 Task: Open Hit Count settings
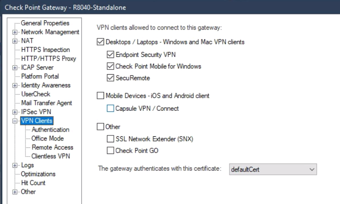click(x=33, y=183)
